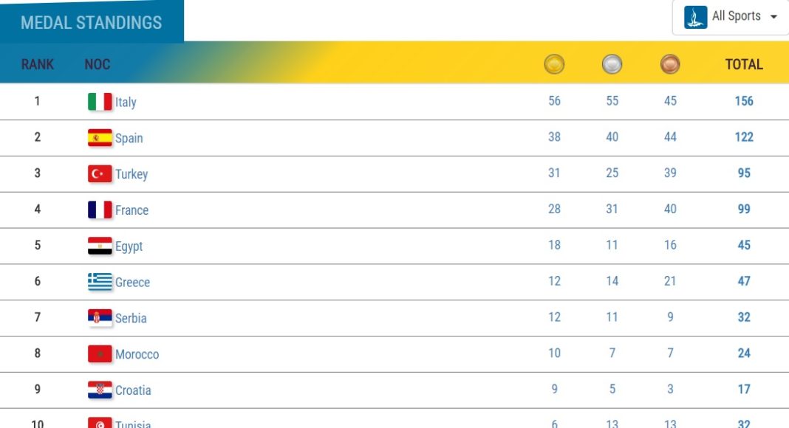Click the silver medal column icon

pos(612,65)
